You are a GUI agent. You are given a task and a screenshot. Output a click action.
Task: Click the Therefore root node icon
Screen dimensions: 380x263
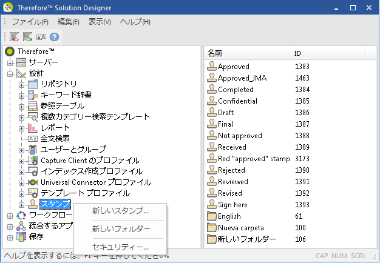(x=10, y=52)
